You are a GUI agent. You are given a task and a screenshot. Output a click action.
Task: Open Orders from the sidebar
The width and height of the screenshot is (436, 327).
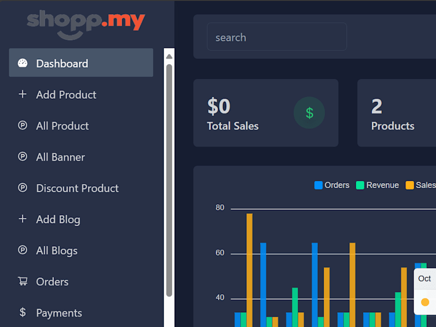point(81,281)
